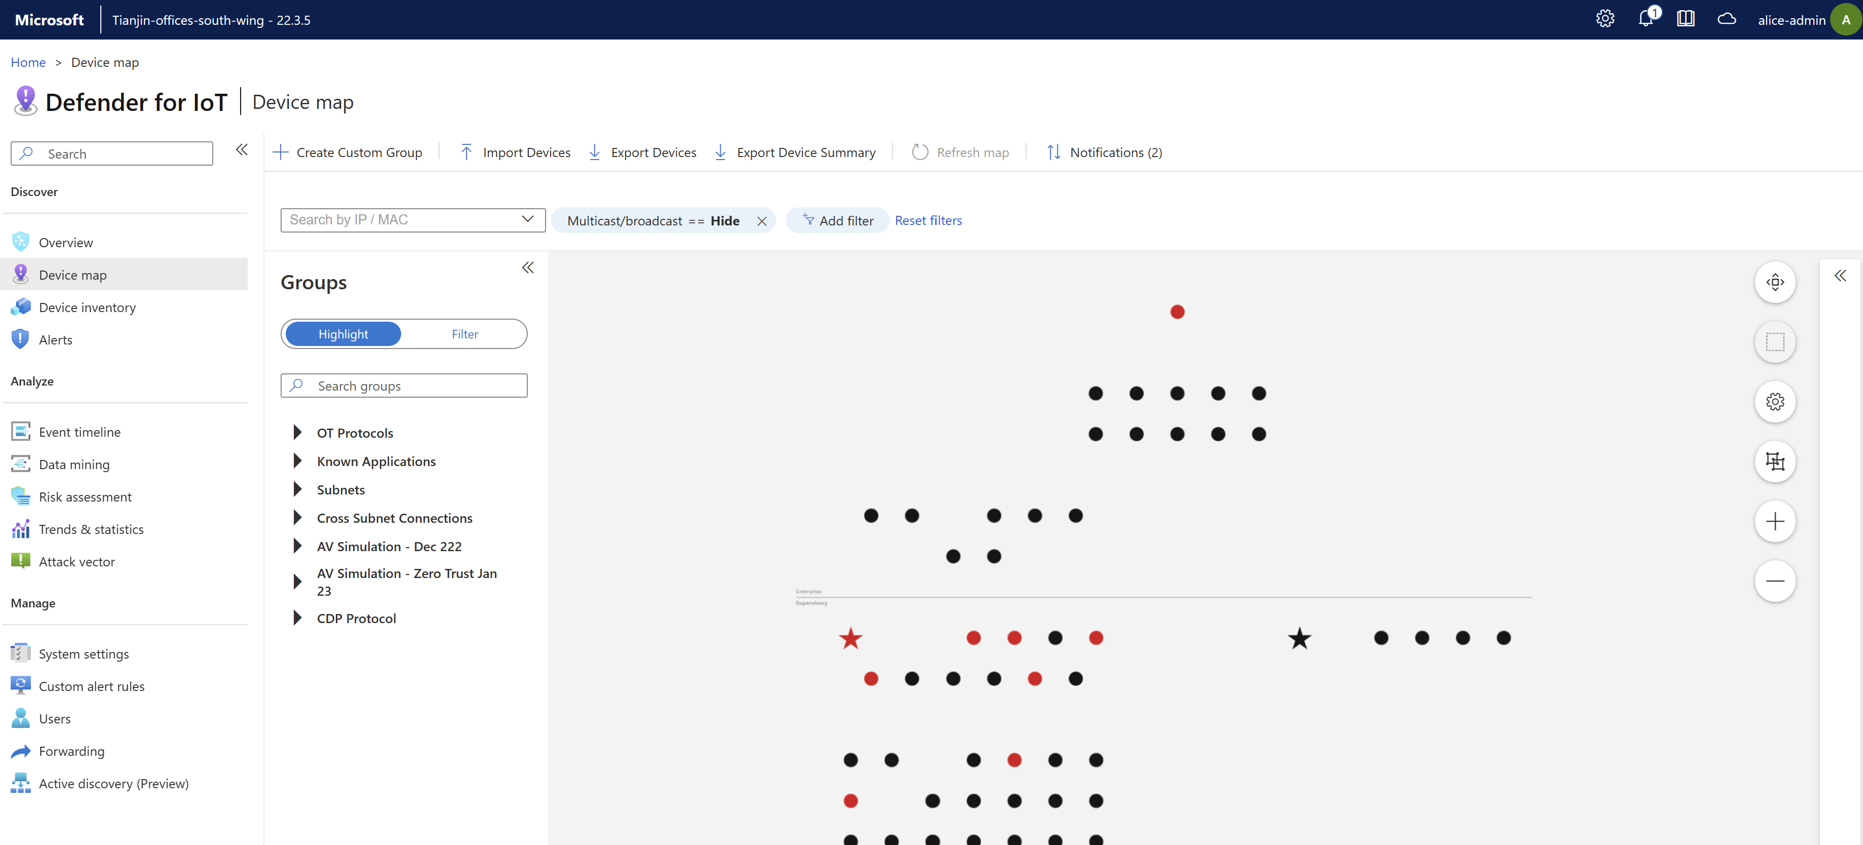This screenshot has width=1863, height=845.
Task: Open Device inventory in sidebar
Action: [x=87, y=308]
